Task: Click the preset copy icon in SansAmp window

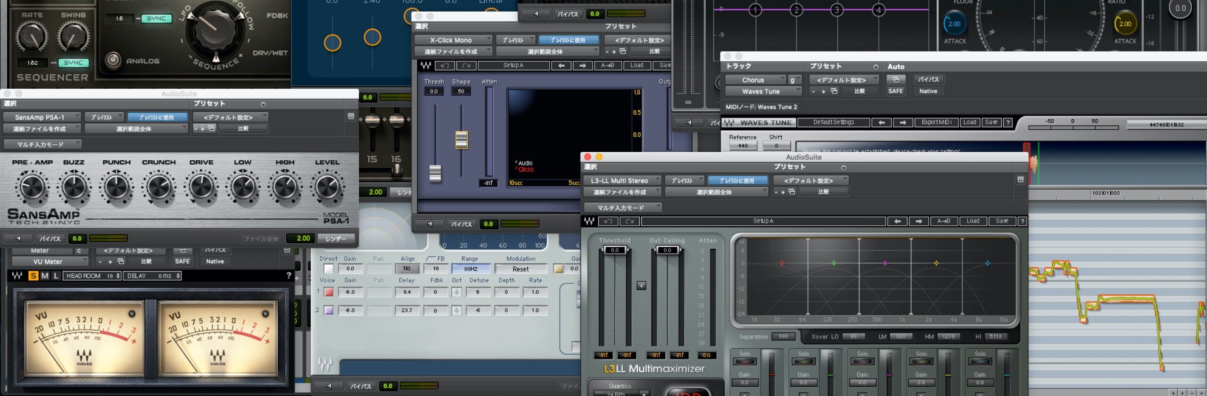Action: (212, 128)
